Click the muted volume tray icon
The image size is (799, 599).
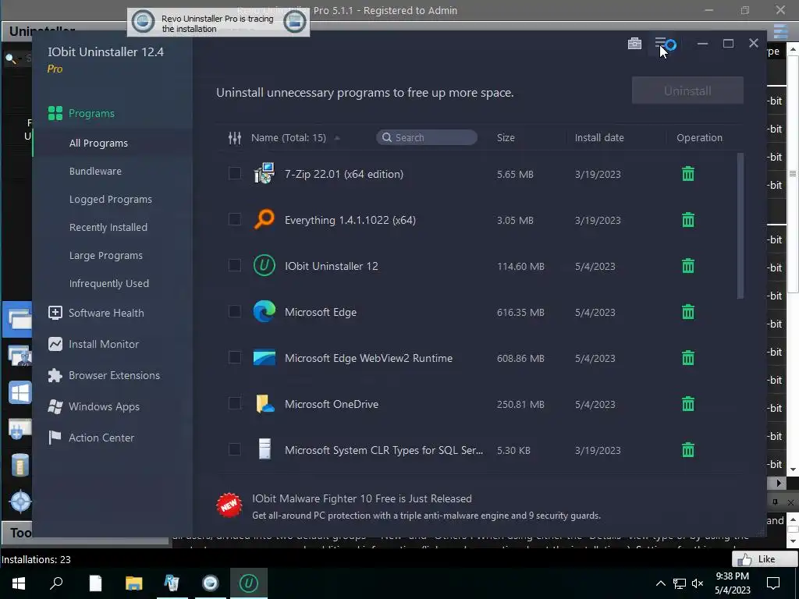tap(698, 583)
